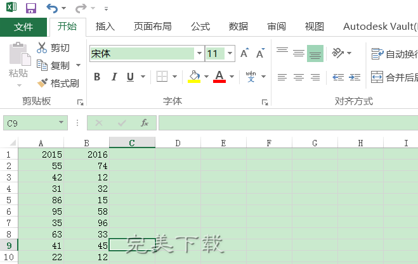
Task: Open the 文件 menu
Action: click(x=23, y=27)
